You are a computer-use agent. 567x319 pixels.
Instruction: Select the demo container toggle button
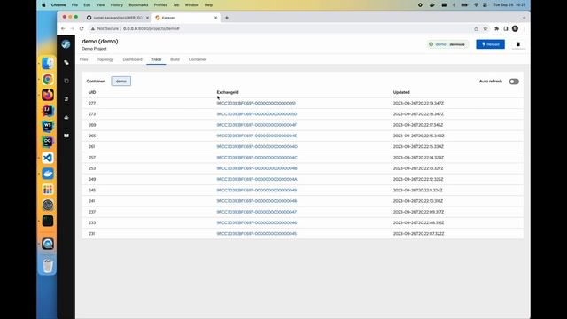tap(121, 81)
